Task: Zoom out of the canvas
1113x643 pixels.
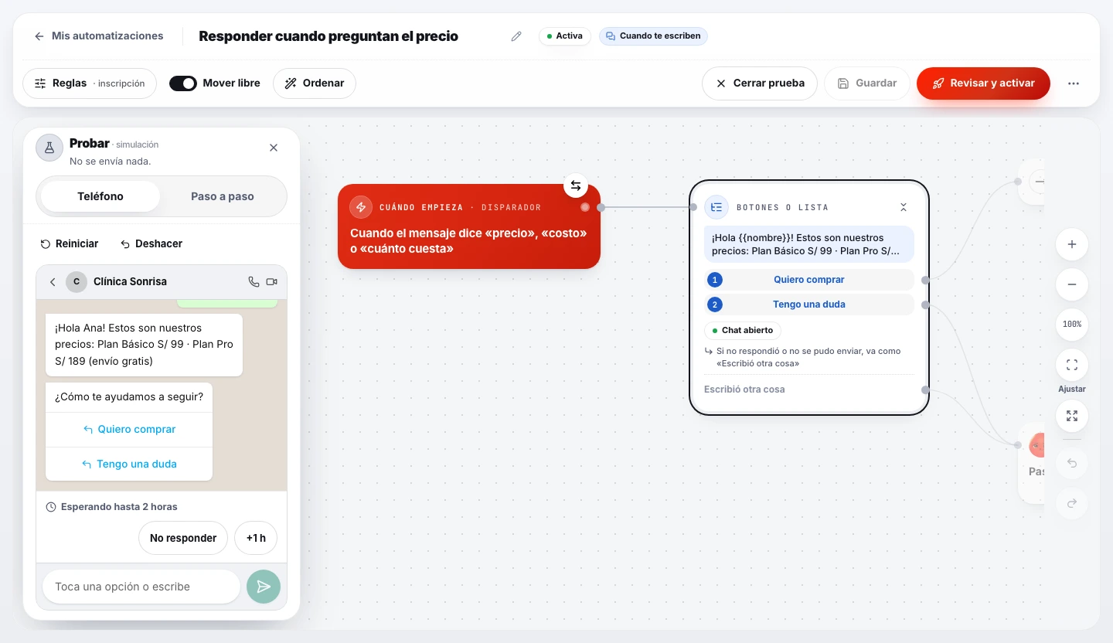Action: click(1072, 284)
